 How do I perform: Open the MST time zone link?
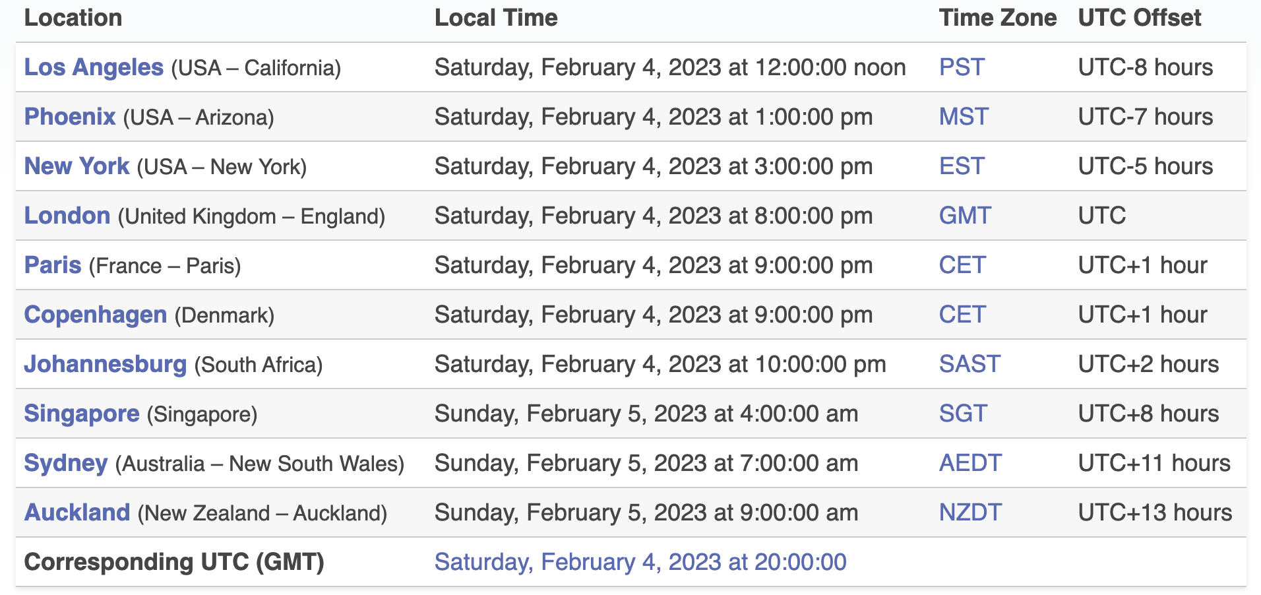(x=964, y=117)
